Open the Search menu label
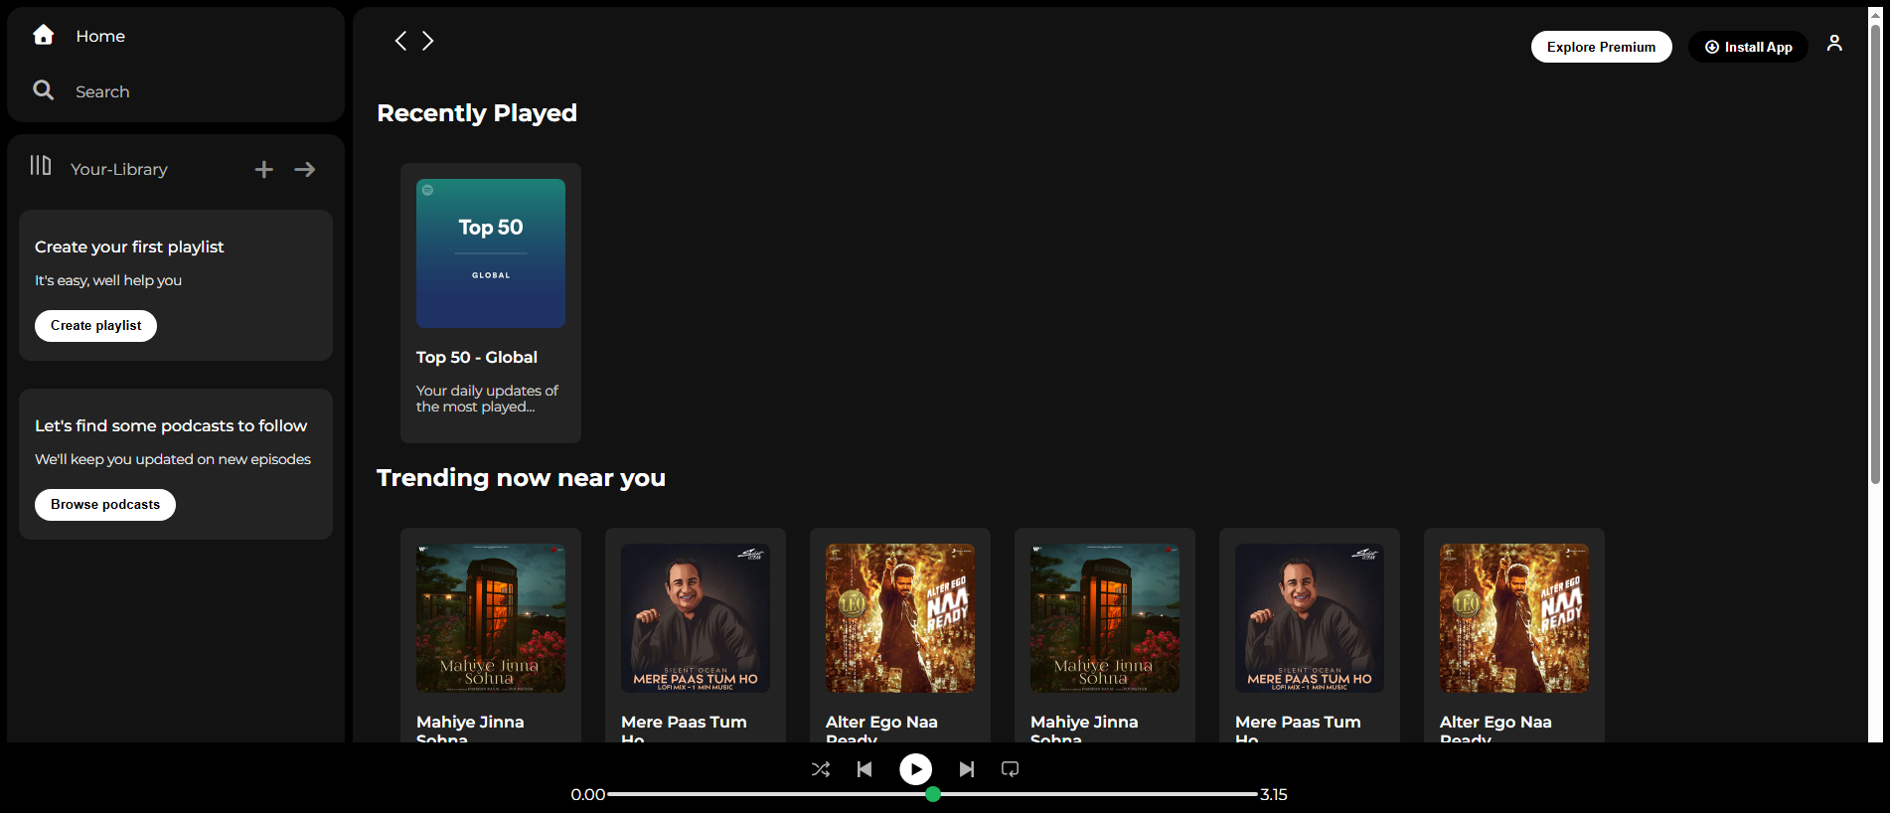Screen dimensions: 1890x813 click(x=102, y=91)
